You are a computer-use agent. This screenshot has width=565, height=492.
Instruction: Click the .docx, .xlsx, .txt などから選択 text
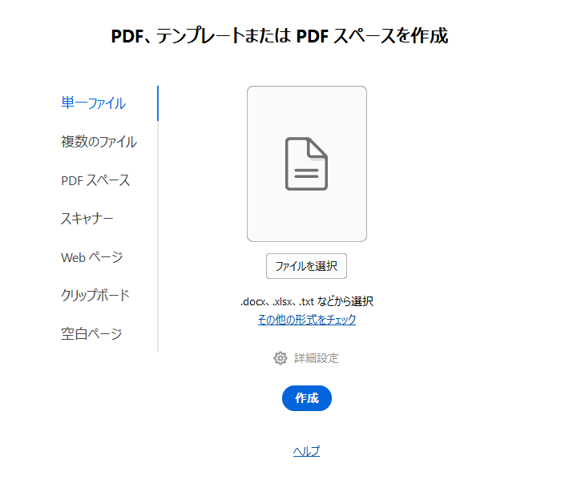(x=306, y=302)
